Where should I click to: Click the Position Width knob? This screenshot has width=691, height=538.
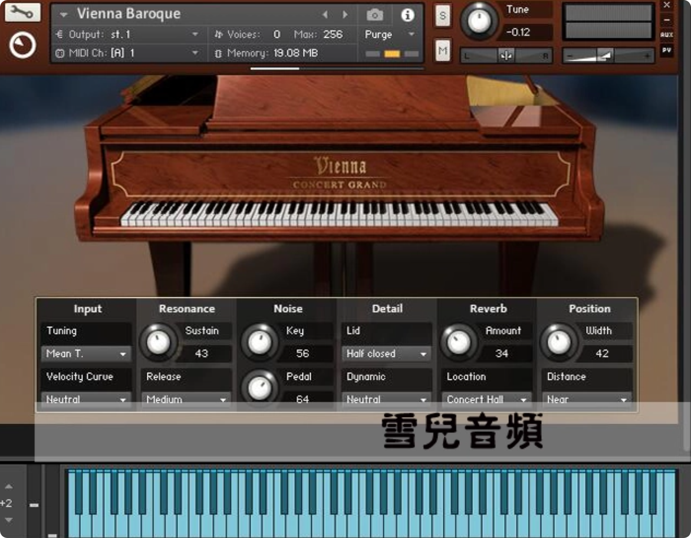(x=559, y=342)
